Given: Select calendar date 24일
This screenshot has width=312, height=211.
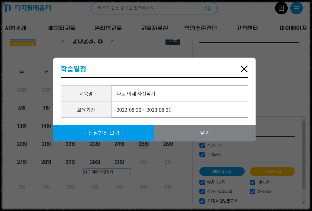Looking at the screenshot, I should (119, 144).
